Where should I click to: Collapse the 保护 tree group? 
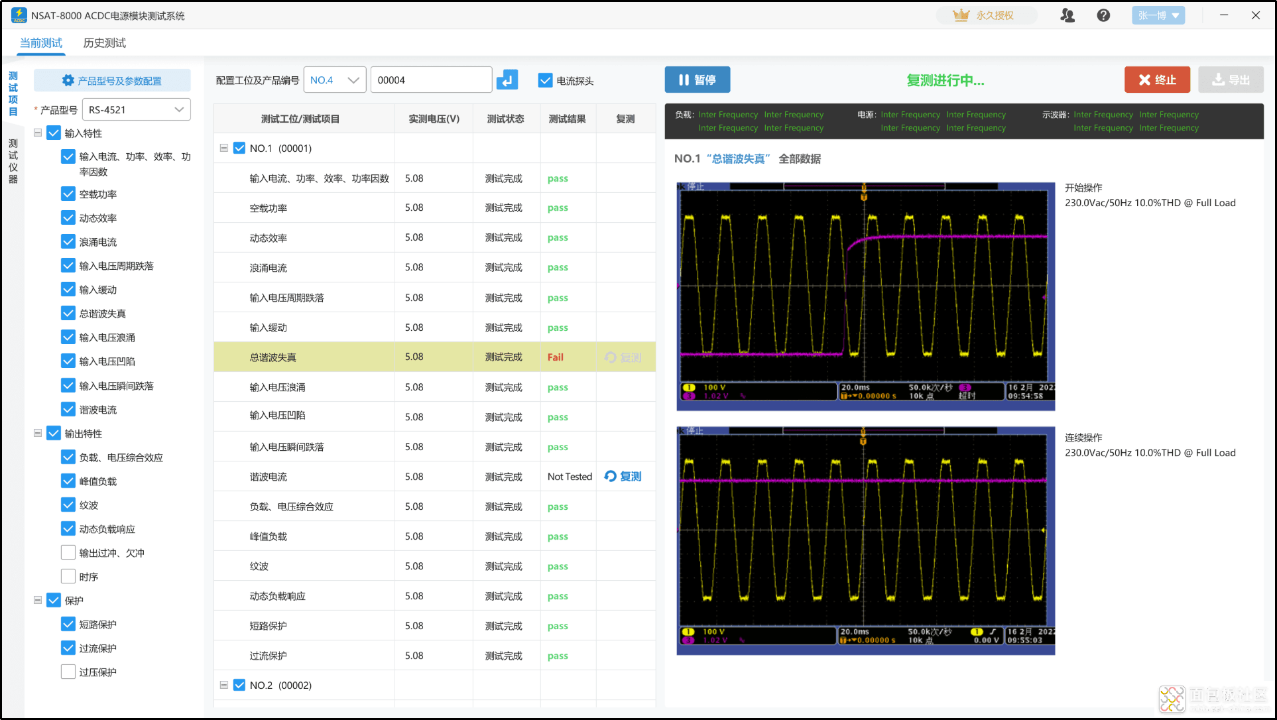click(x=38, y=601)
